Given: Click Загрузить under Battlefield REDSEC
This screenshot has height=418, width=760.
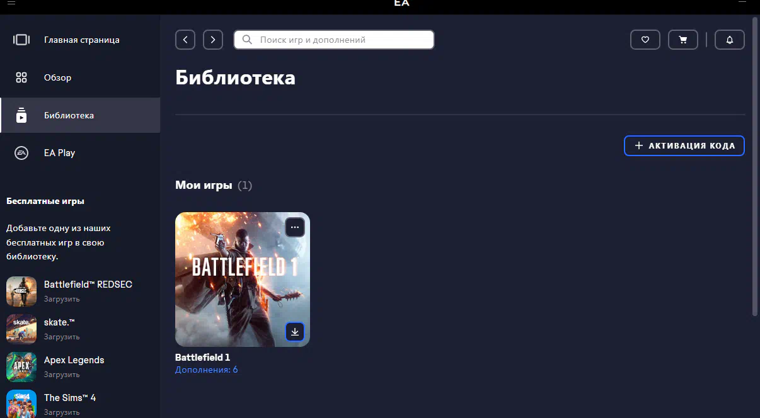Looking at the screenshot, I should tap(62, 299).
